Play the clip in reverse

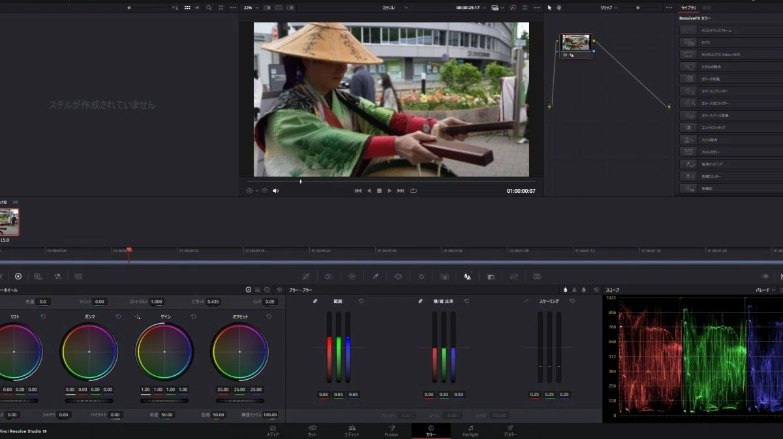[369, 191]
